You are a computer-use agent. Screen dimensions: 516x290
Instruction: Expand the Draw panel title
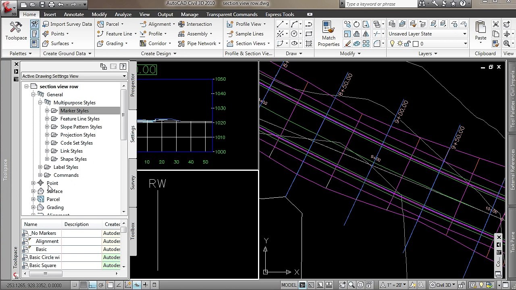coord(294,53)
